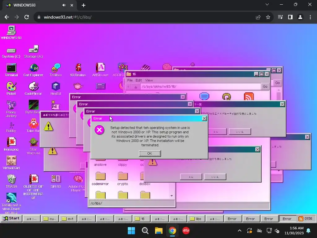Launch the Piskel paint icon

[x=11, y=88]
